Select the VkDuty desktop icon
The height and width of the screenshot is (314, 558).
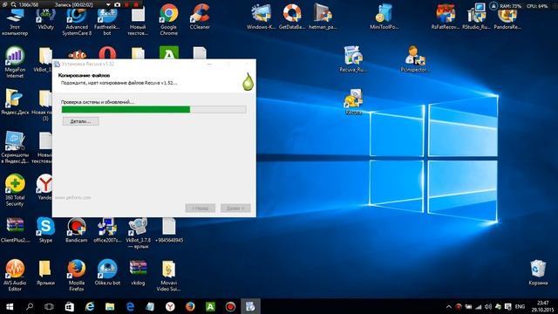click(x=45, y=18)
